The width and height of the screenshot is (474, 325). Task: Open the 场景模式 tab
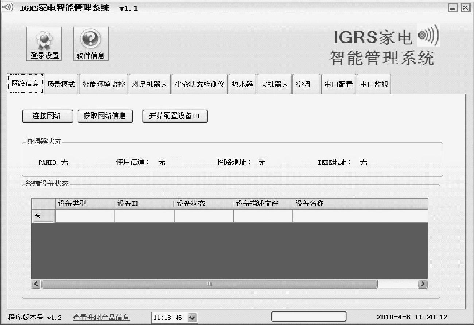[x=61, y=84]
